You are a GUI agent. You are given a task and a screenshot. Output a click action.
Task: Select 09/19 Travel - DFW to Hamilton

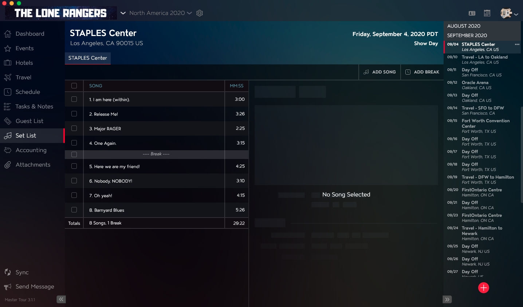click(x=482, y=180)
